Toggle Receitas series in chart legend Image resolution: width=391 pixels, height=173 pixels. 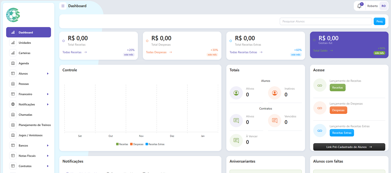122,144
